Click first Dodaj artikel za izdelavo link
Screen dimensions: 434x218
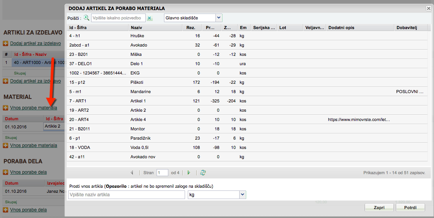click(x=35, y=43)
